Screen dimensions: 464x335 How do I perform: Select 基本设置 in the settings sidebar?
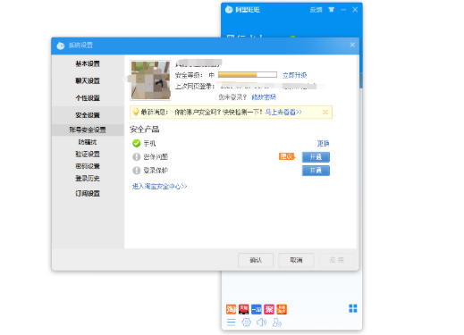(88, 63)
